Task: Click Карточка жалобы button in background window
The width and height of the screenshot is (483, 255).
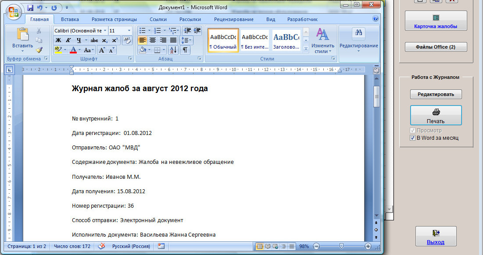Action: pyautogui.click(x=436, y=21)
